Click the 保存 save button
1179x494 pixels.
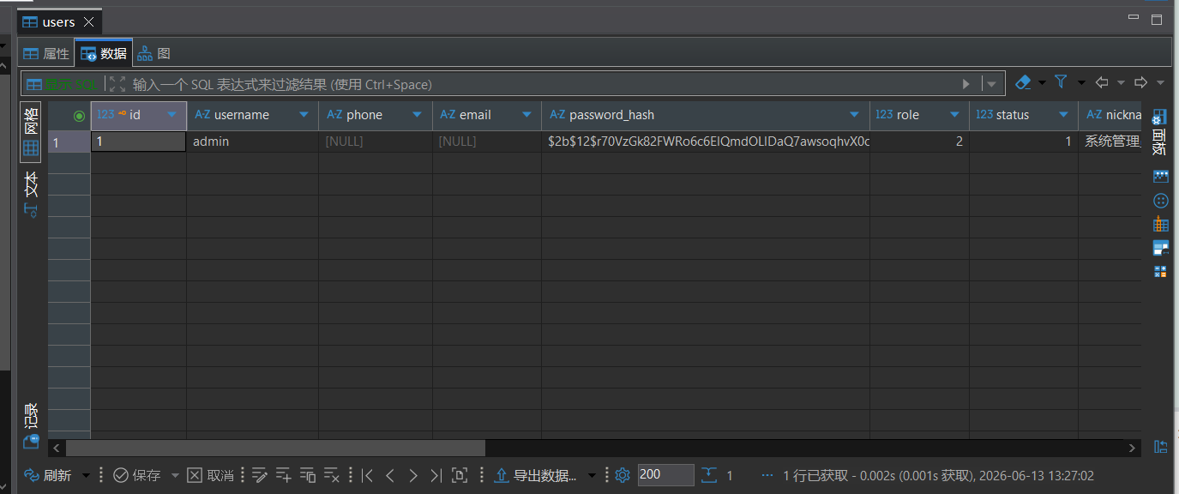pos(137,475)
